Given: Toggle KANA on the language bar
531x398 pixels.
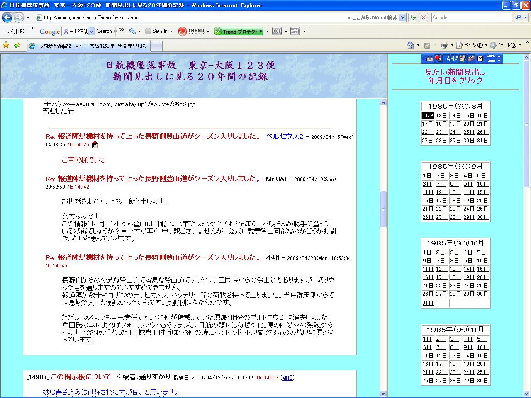Looking at the screenshot, I should pos(491,61).
